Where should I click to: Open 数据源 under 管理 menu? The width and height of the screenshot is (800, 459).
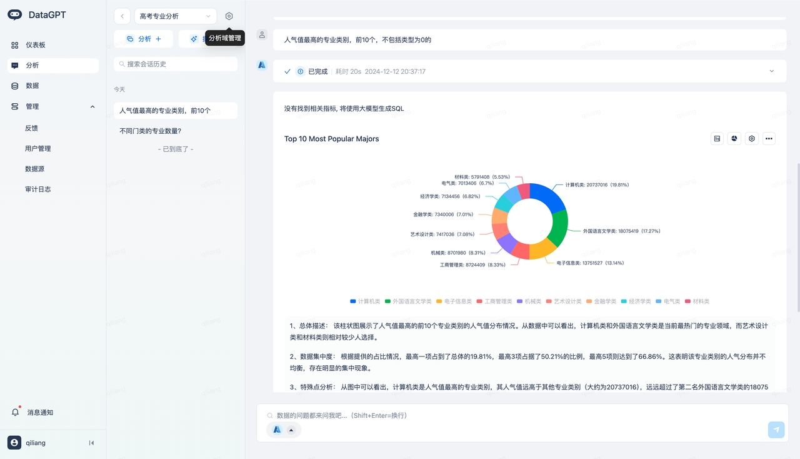click(34, 169)
